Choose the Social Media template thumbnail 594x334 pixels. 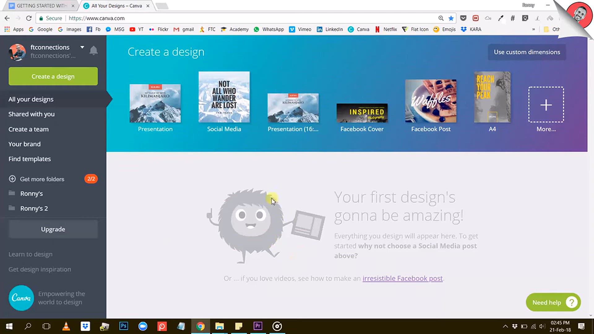coord(224,97)
